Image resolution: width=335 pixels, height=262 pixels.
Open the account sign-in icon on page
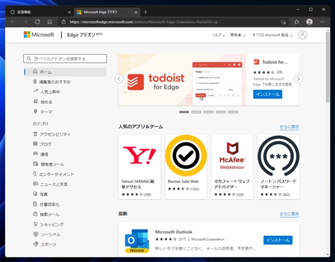point(303,35)
